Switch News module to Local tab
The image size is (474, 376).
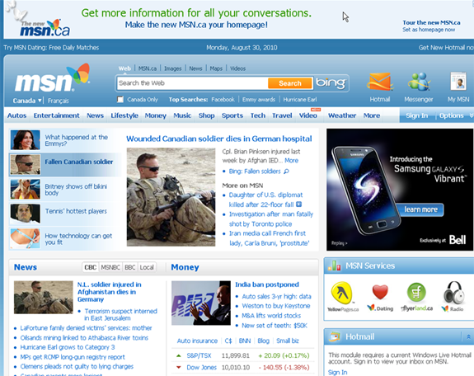(x=147, y=267)
